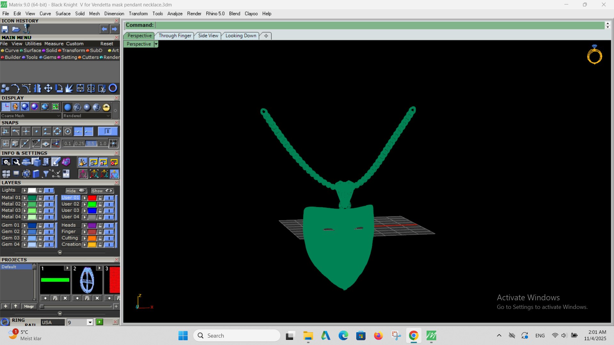The height and width of the screenshot is (345, 614).
Task: Switch to the Looking Down tab
Action: pos(241,35)
